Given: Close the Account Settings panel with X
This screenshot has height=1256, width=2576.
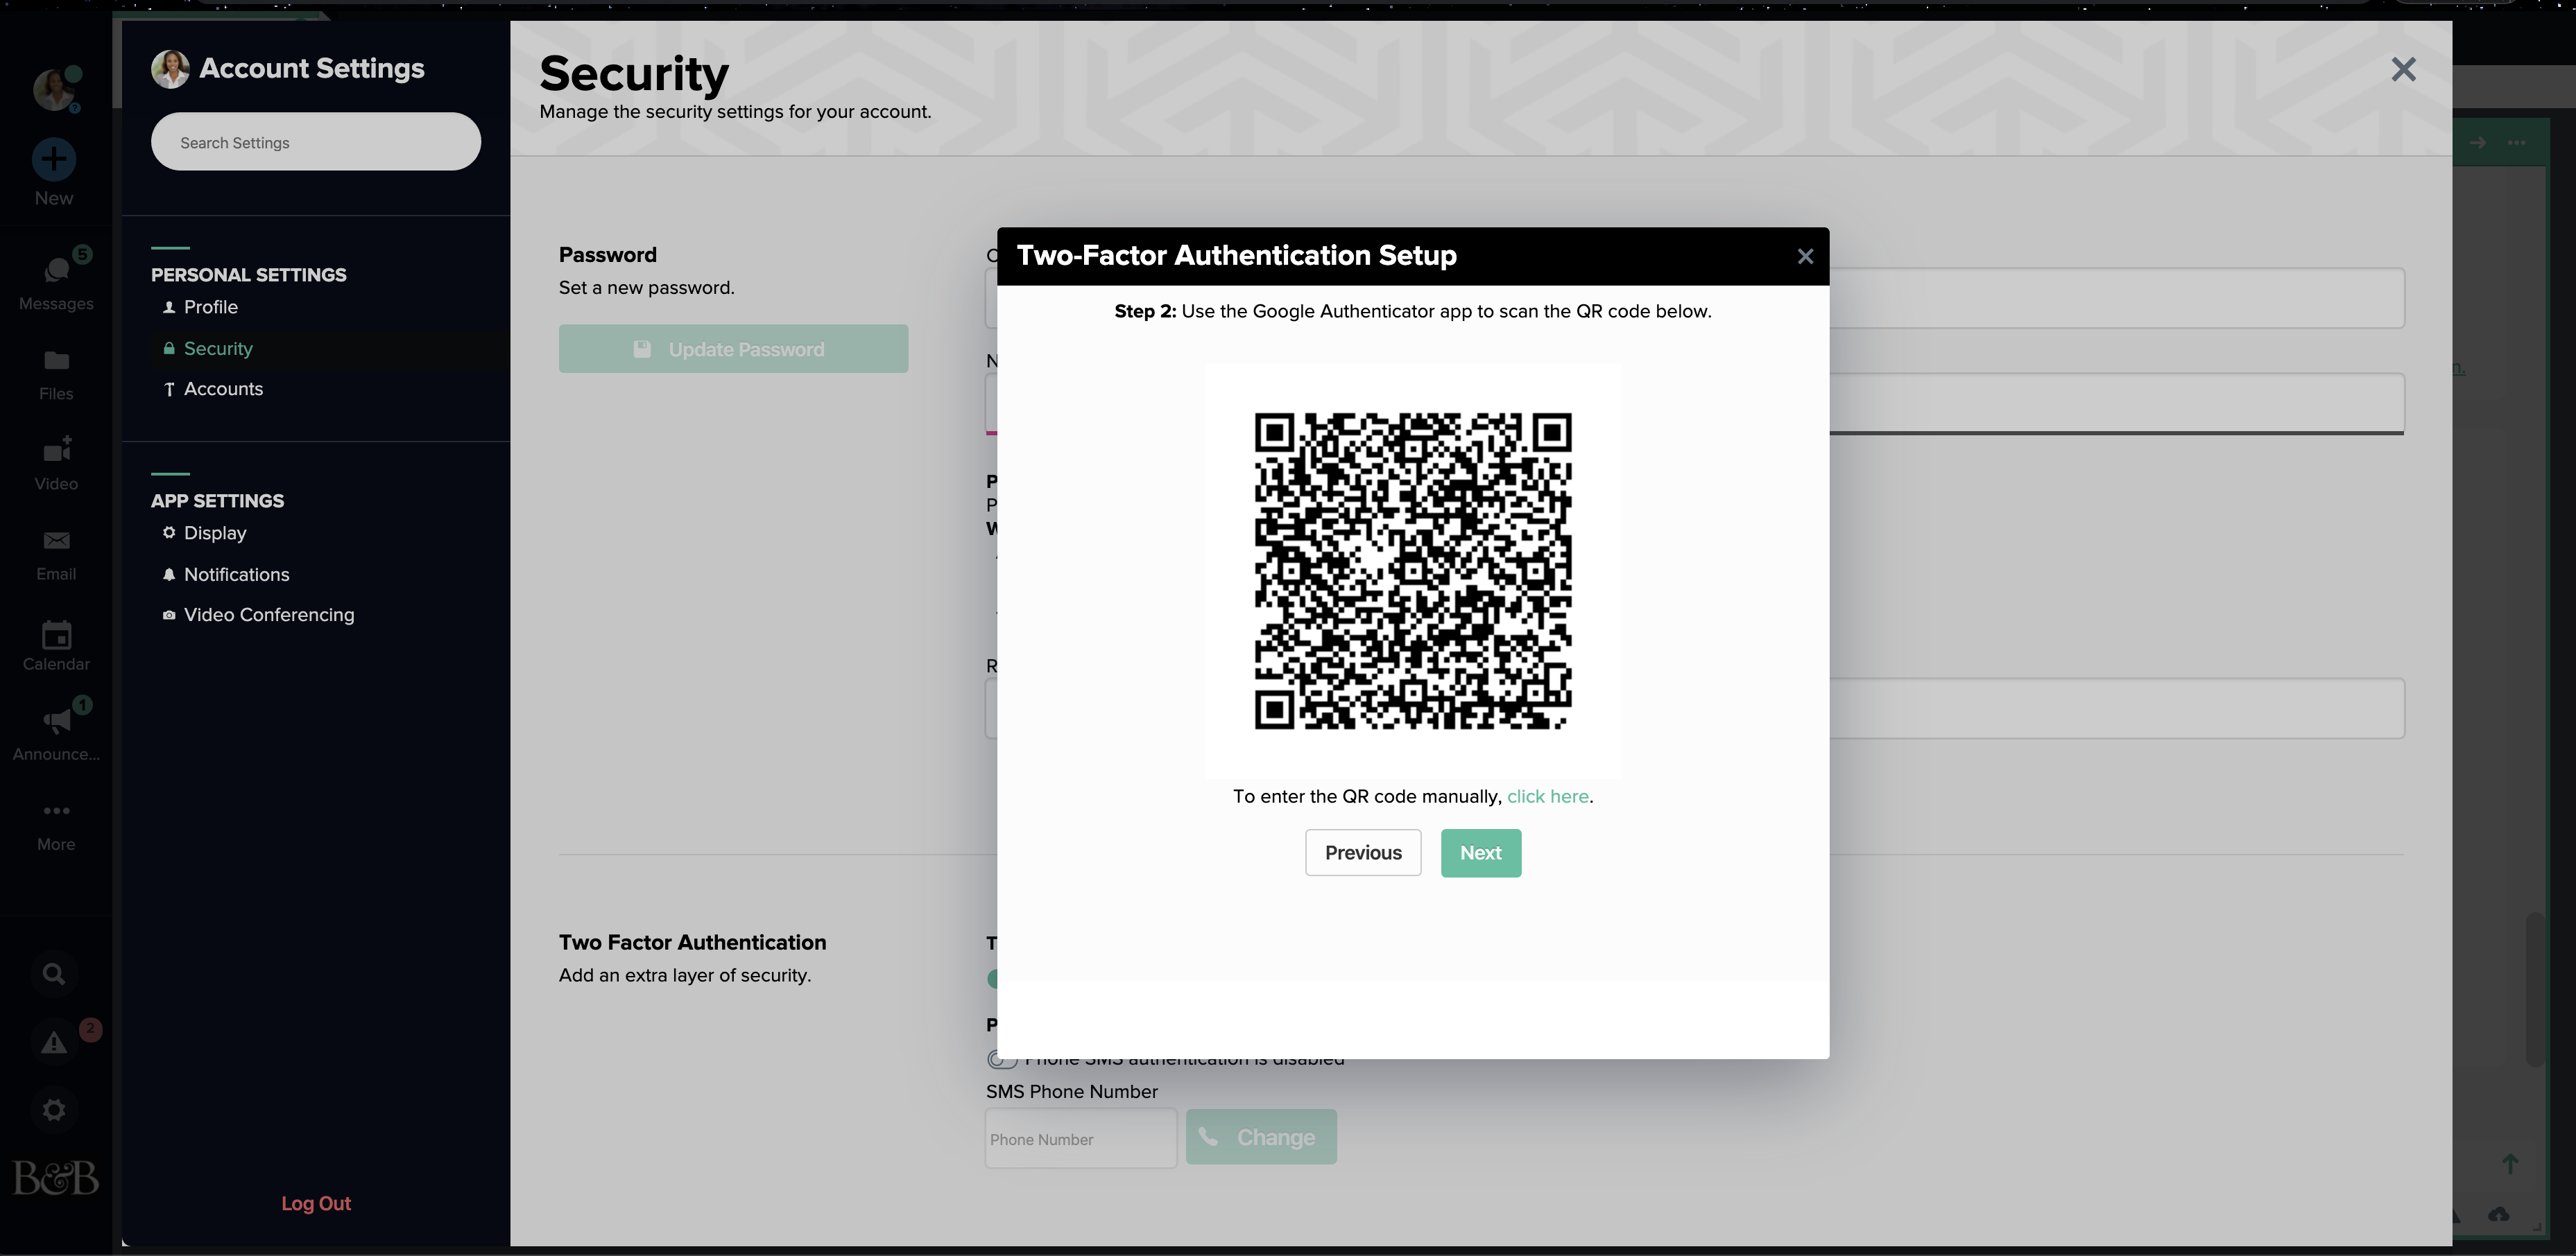Looking at the screenshot, I should (x=2403, y=69).
